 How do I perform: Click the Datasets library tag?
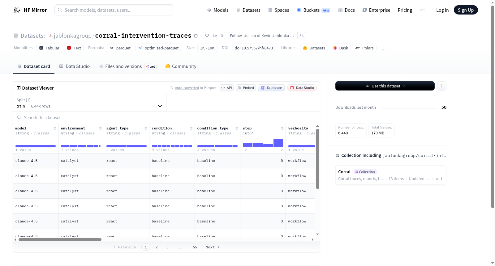click(314, 48)
